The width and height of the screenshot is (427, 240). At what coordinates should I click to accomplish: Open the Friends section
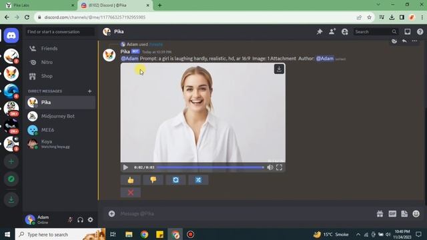(x=60, y=49)
